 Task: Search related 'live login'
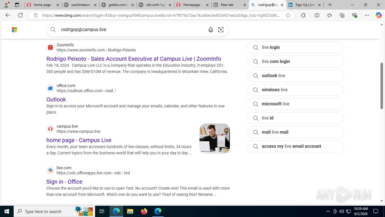[x=296, y=47]
